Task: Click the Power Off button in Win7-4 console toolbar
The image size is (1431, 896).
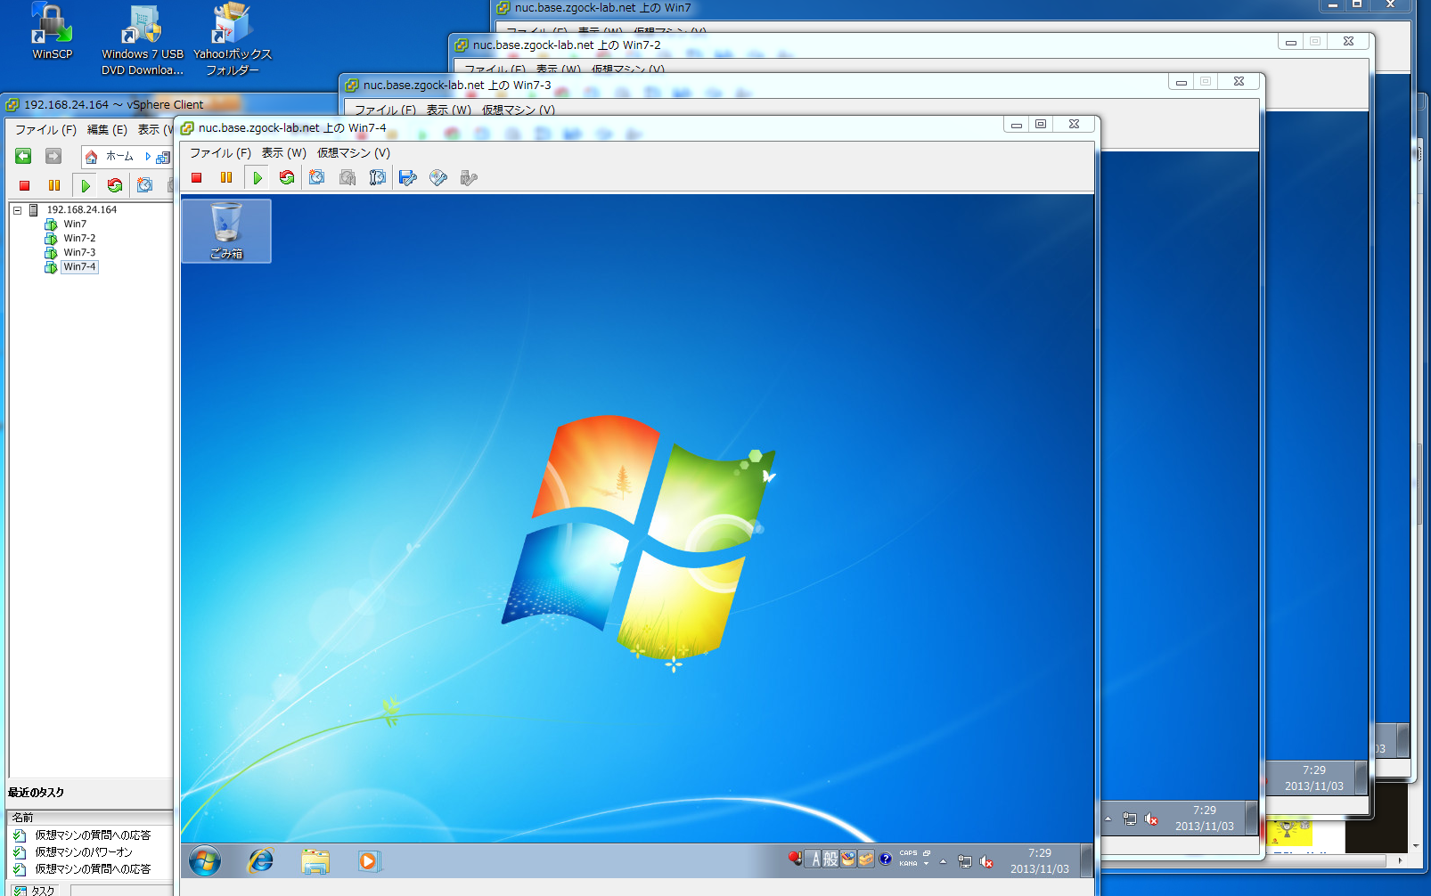Action: point(197,178)
